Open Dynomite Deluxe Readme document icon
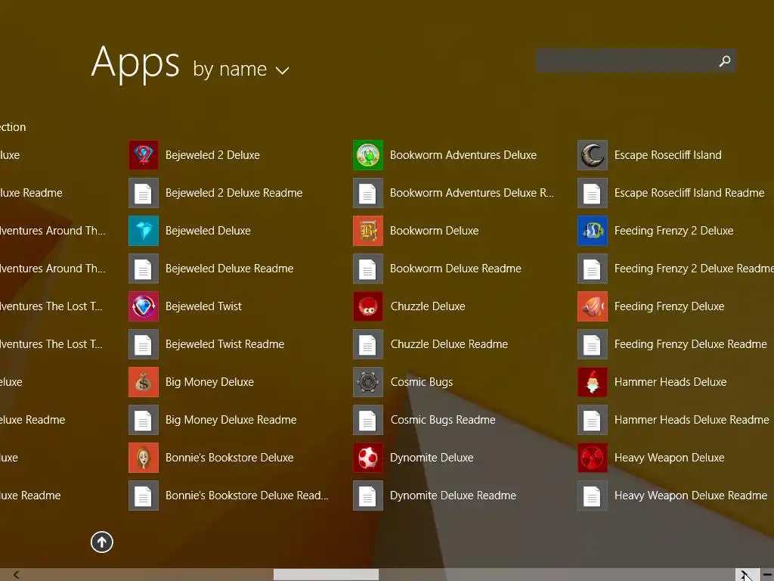This screenshot has width=774, height=581. coord(368,496)
